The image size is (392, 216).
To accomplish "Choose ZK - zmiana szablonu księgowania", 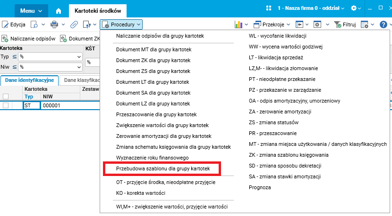I will (289, 155).
